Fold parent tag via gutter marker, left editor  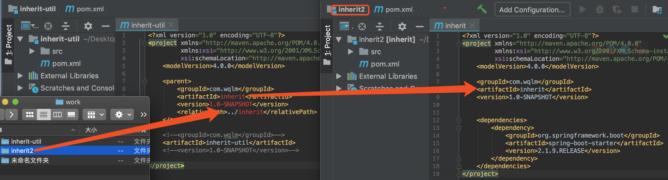[x=145, y=82]
